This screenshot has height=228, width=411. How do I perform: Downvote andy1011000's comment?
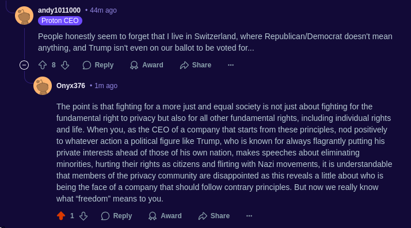pos(65,65)
